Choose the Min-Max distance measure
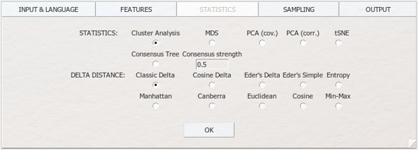This screenshot has width=418, height=150. (x=338, y=106)
